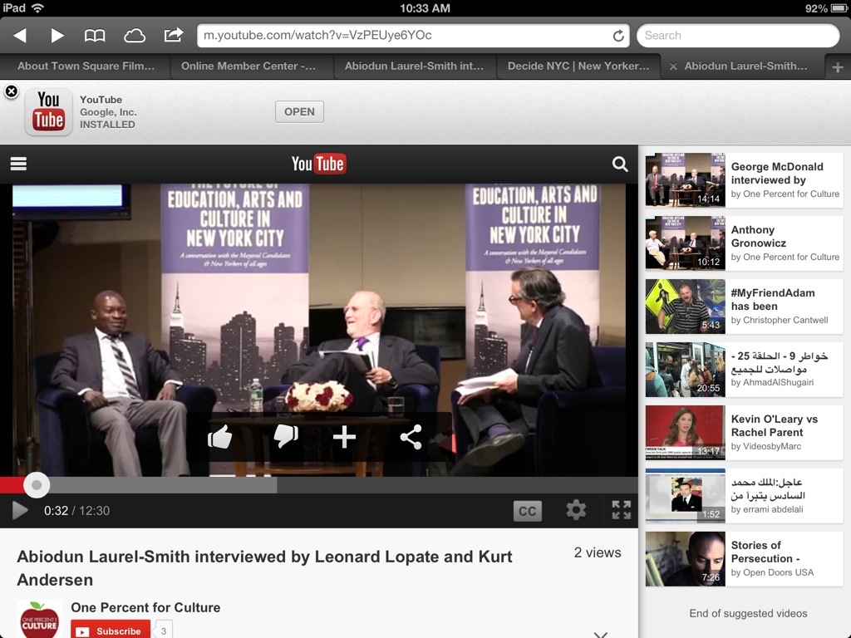
Task: Tap the Safari search field
Action: (738, 36)
